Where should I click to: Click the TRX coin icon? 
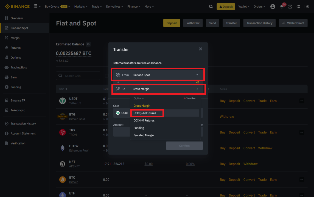pyautogui.click(x=63, y=132)
